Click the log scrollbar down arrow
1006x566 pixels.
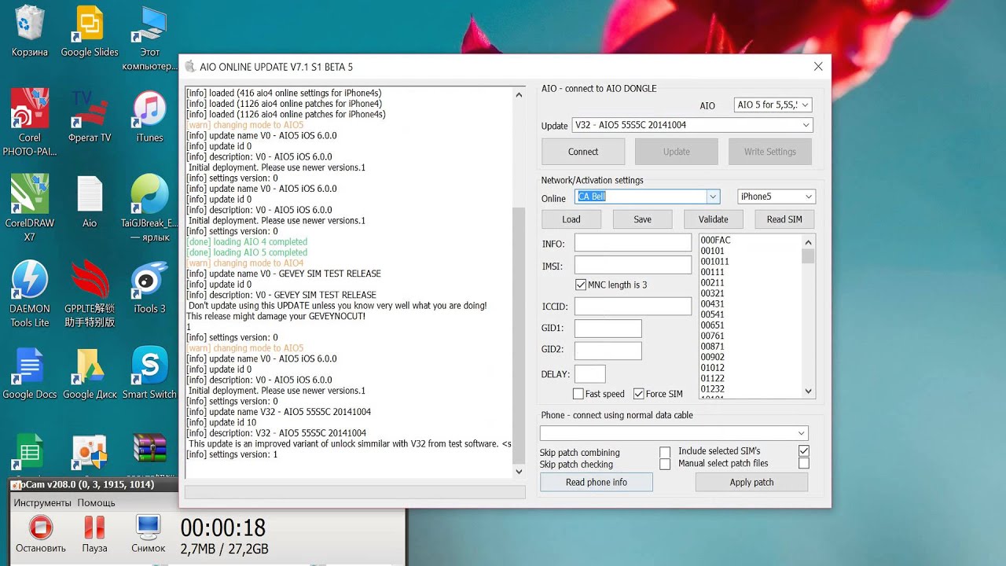click(x=519, y=471)
